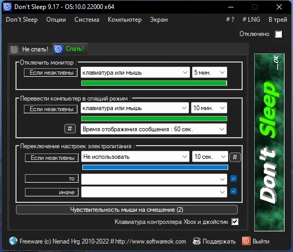293x252 pixels.
Task: Toggle the blue checkbox beside the иначе dropdown
Action: click(234, 191)
